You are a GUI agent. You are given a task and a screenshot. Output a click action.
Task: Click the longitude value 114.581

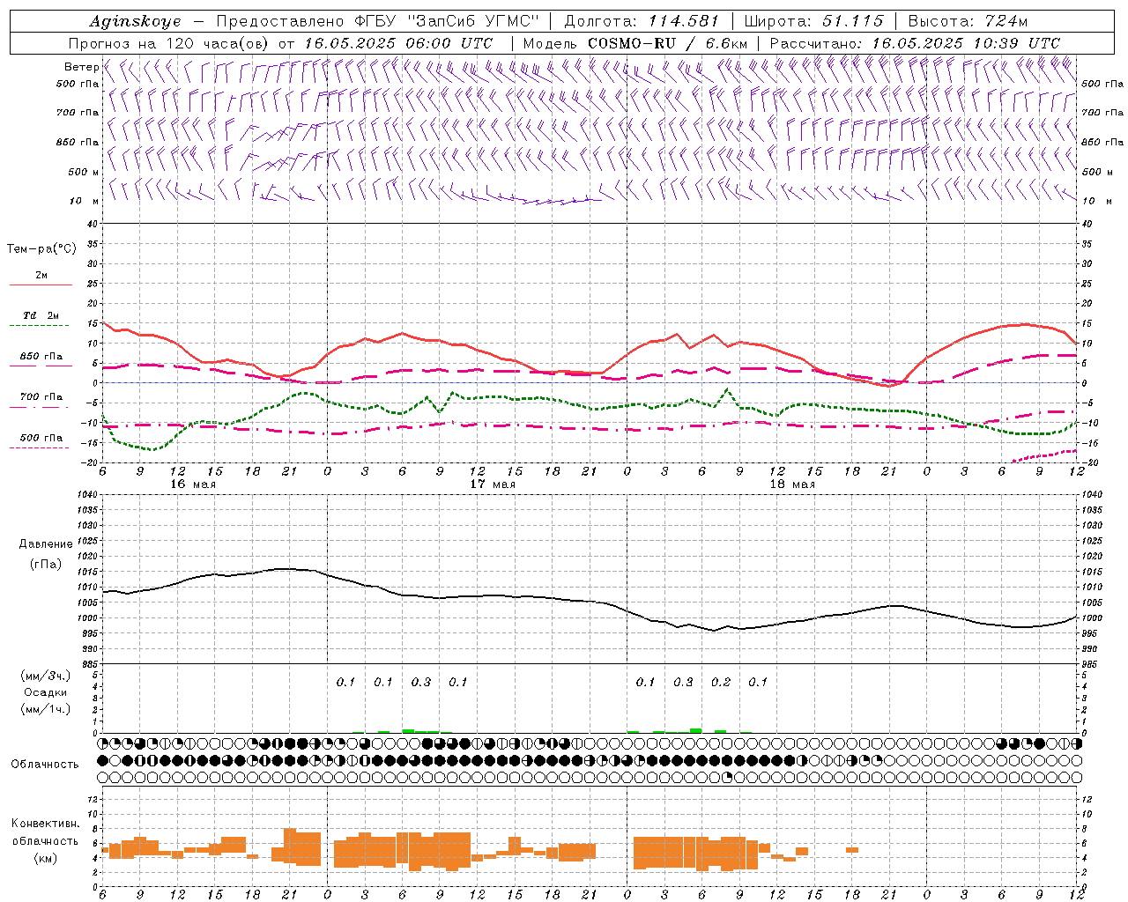[x=684, y=21]
